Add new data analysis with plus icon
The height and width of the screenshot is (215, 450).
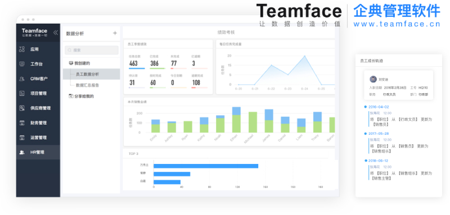tap(115, 33)
